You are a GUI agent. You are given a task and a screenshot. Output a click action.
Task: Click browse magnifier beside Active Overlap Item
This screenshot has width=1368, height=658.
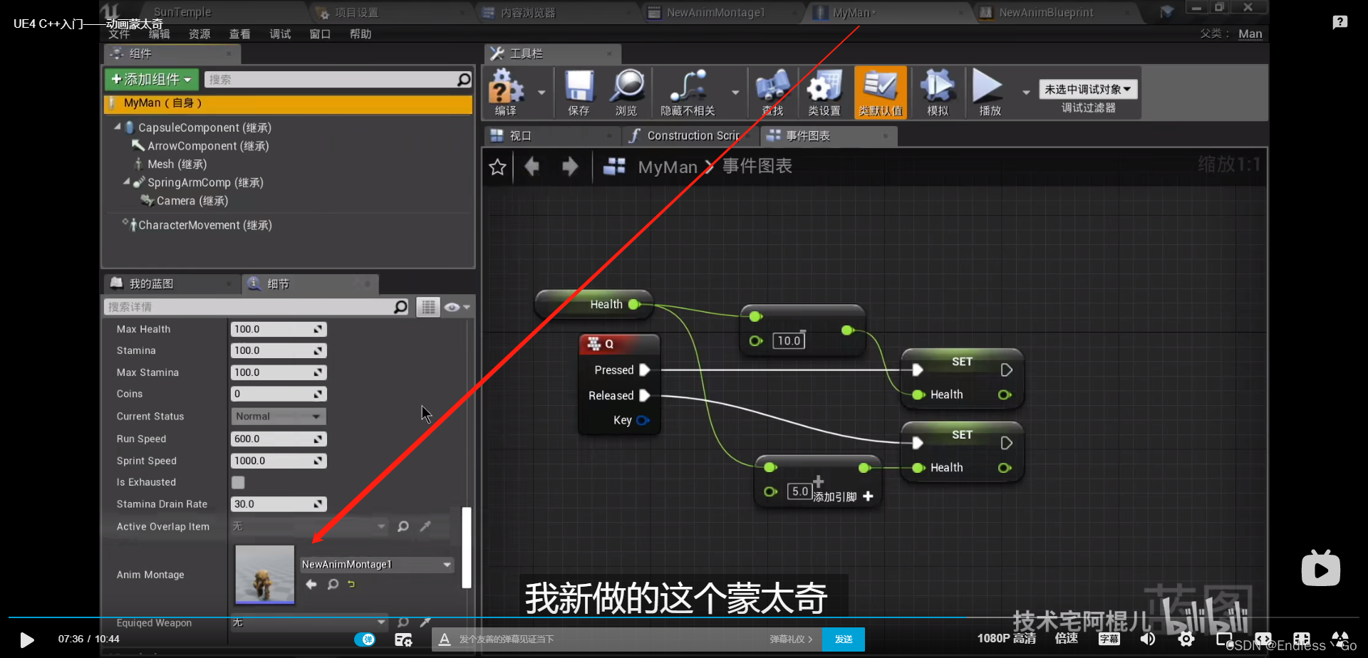click(403, 526)
